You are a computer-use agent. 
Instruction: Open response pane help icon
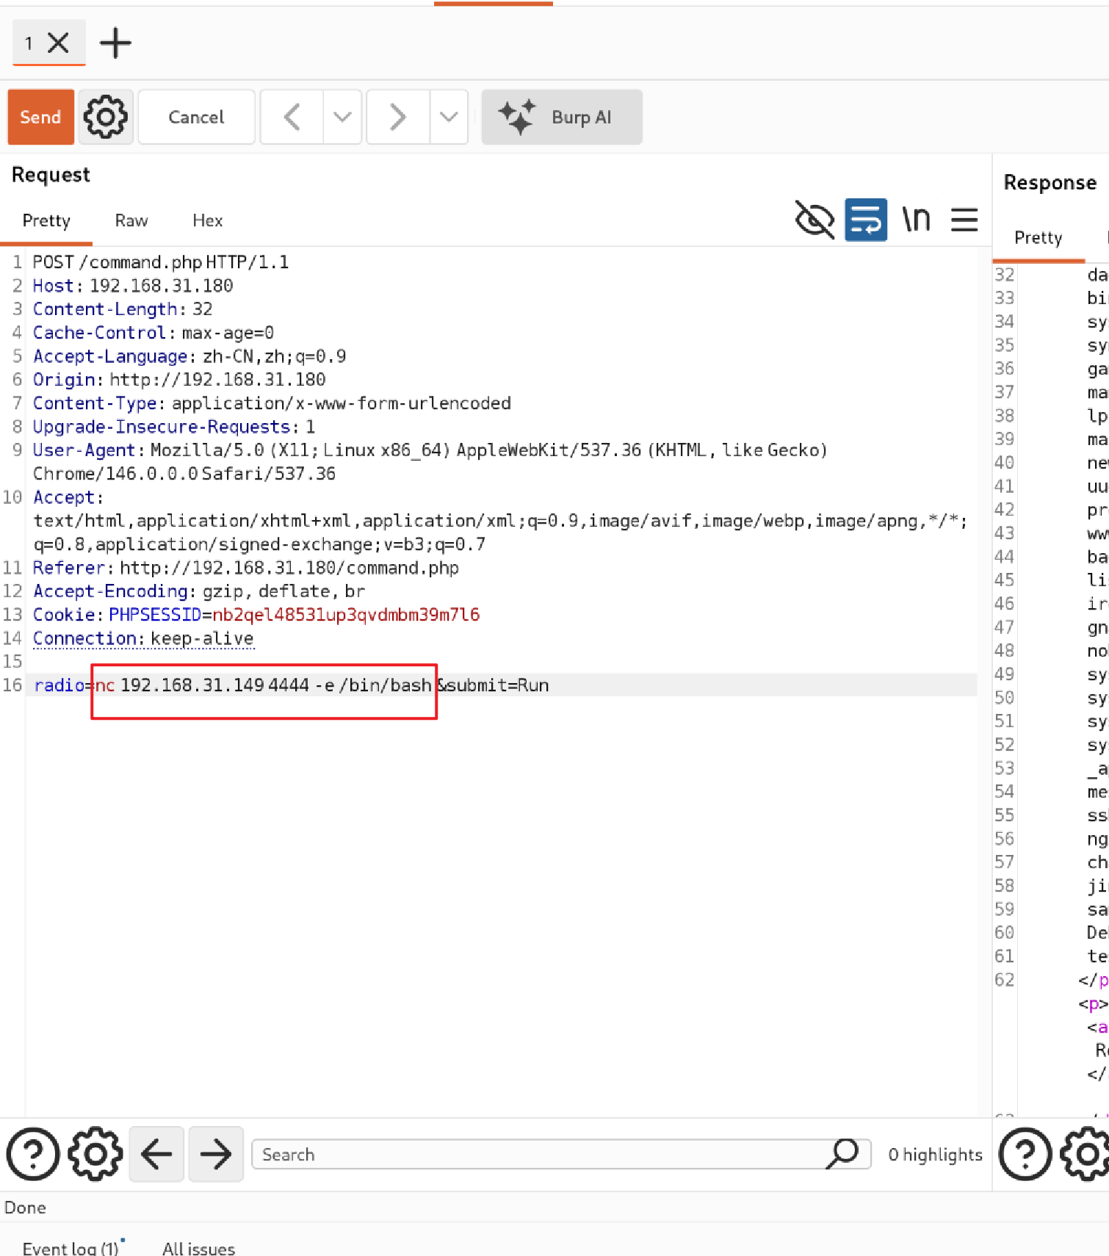(1025, 1154)
